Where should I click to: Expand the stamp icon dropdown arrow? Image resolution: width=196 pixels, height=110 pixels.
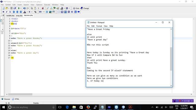(64, 8)
